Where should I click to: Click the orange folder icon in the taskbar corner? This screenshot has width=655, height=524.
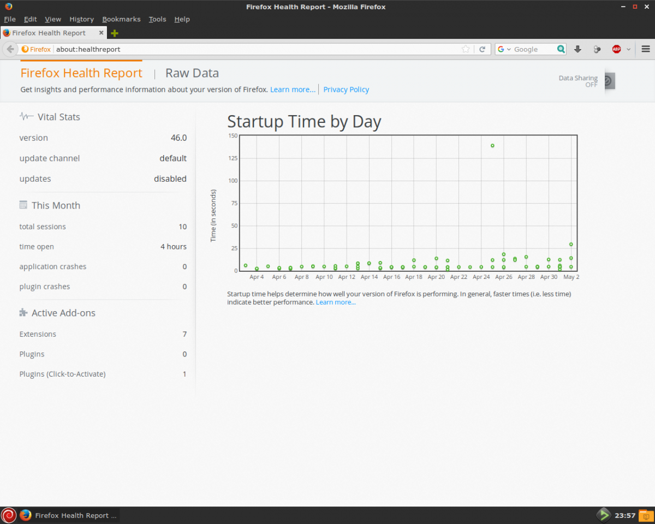pyautogui.click(x=645, y=515)
